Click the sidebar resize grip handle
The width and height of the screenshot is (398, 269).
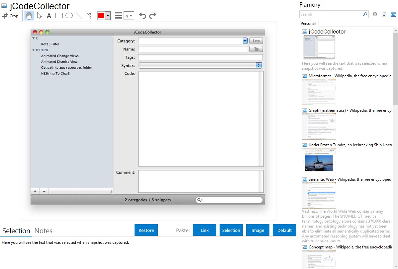pos(111,191)
